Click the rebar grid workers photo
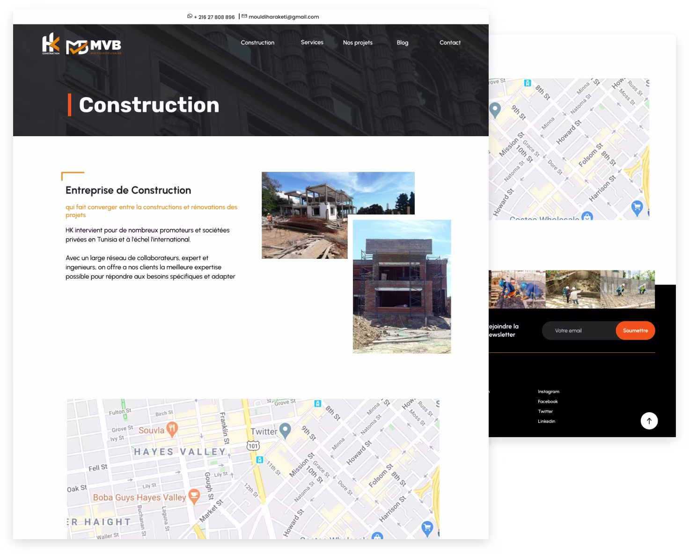This screenshot has width=689, height=556. pos(628,289)
